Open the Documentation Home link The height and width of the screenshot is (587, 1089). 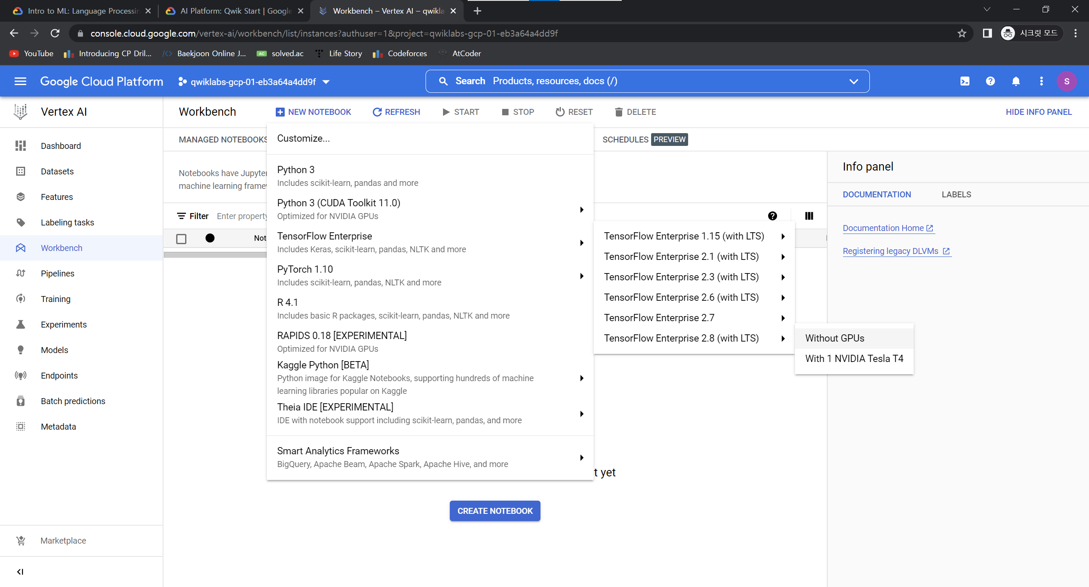coord(883,228)
